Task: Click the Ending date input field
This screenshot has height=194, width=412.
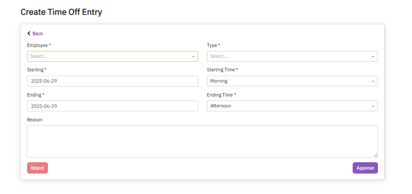Action: pyautogui.click(x=112, y=106)
